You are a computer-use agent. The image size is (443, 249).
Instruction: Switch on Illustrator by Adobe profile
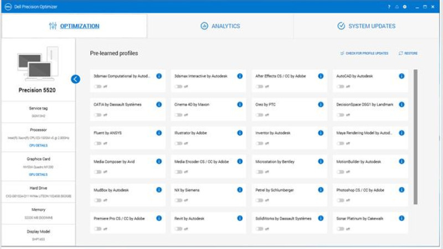(178, 143)
